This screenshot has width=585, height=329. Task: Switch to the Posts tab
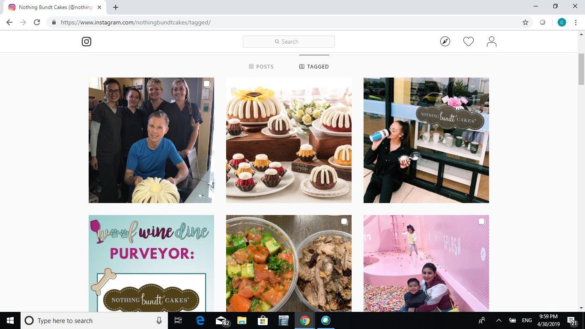261,66
